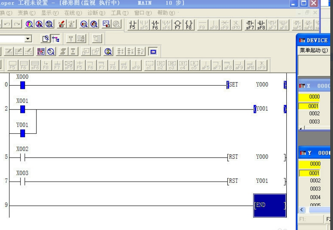Select device 0003 in the Y list

point(315,189)
